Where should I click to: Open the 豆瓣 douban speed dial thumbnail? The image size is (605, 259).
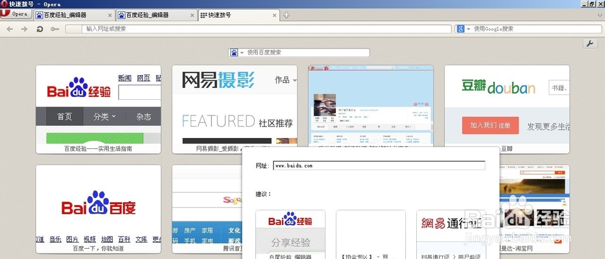(506, 110)
